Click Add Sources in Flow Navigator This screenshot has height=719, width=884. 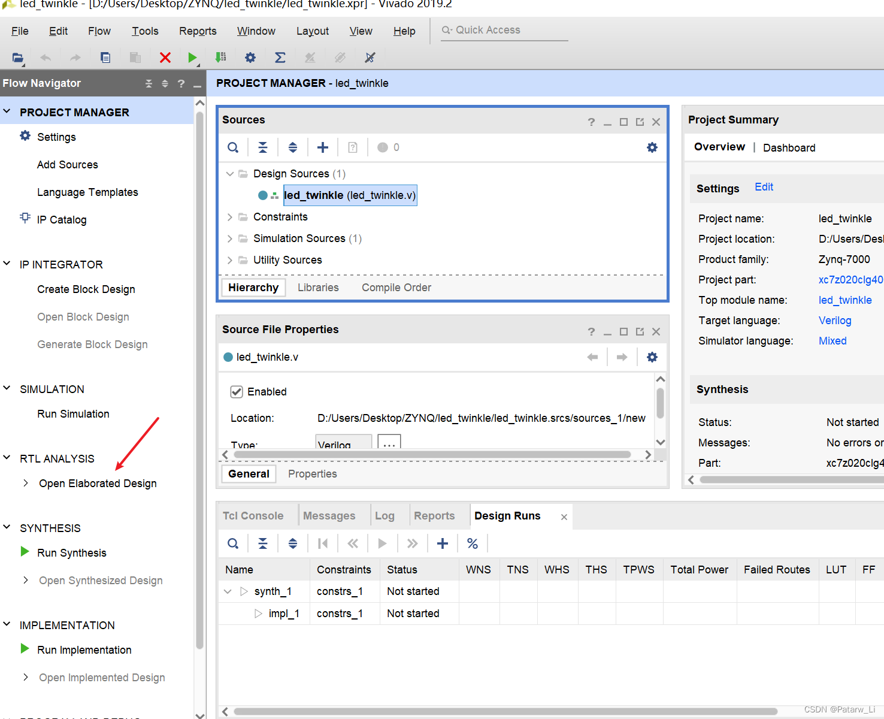tap(68, 165)
